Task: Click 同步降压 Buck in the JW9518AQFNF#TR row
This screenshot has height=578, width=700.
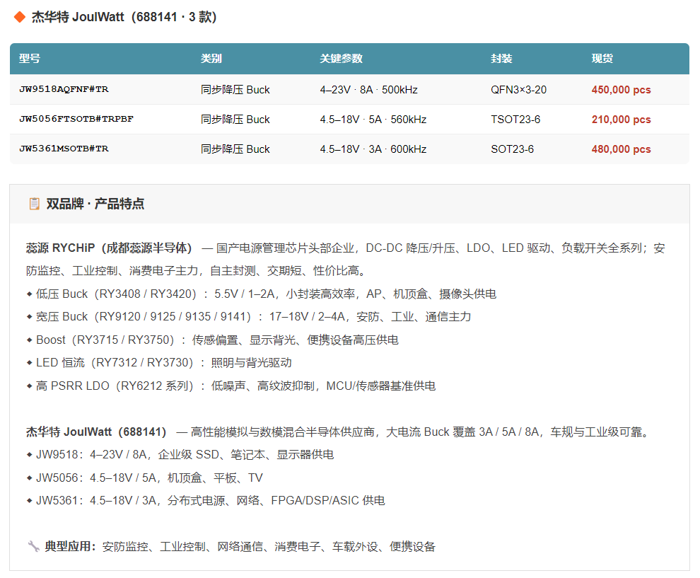Action: click(235, 90)
